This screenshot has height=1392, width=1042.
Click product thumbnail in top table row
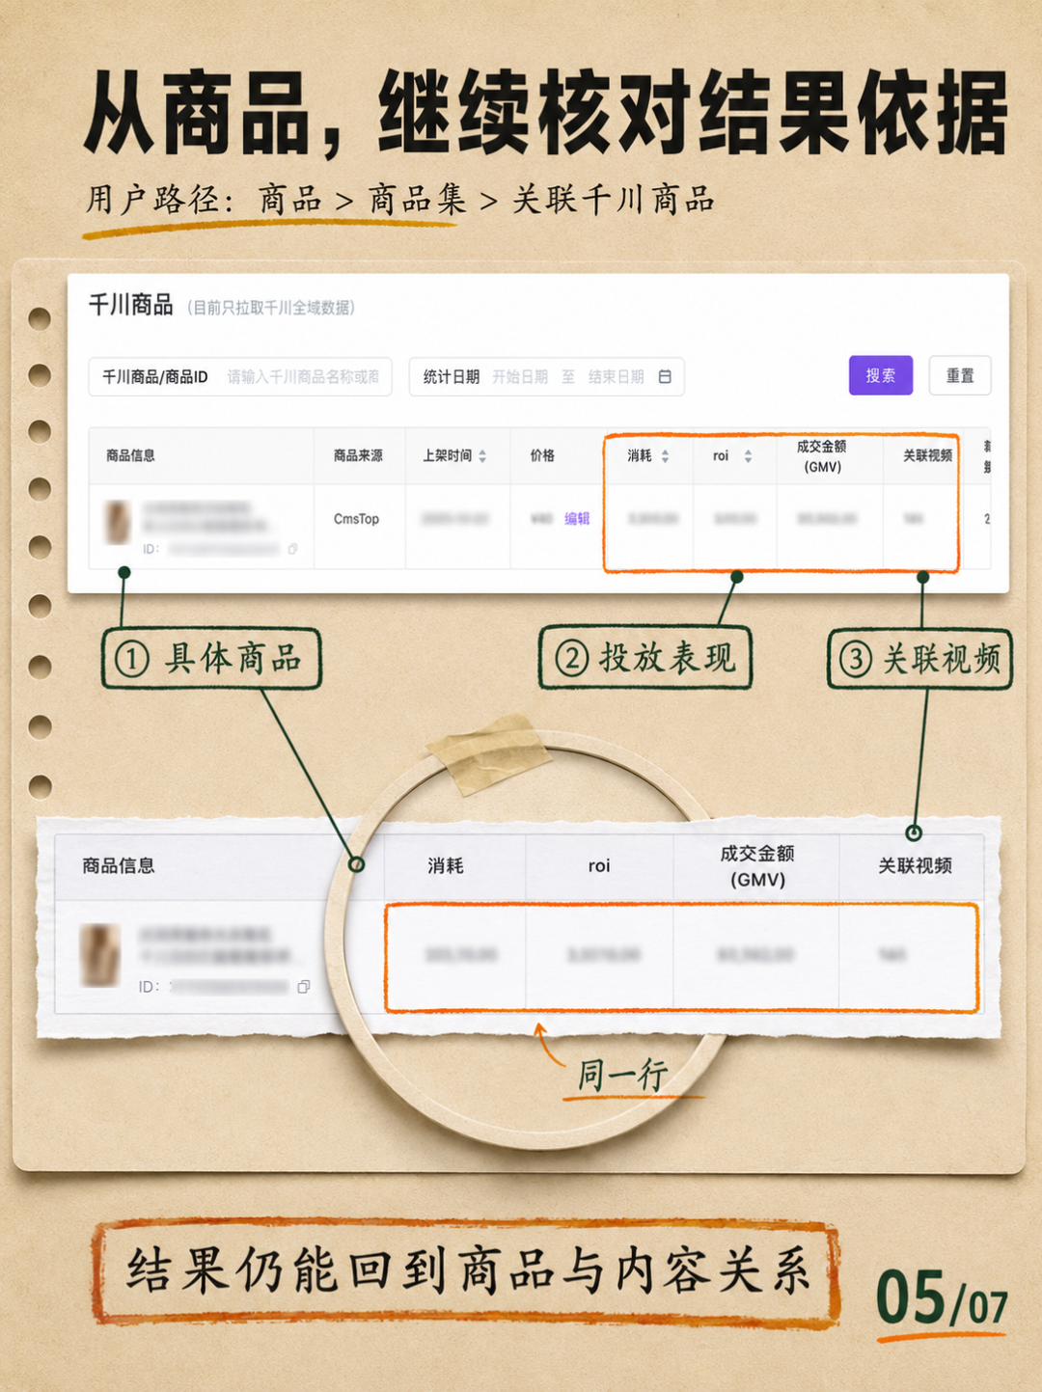point(118,522)
